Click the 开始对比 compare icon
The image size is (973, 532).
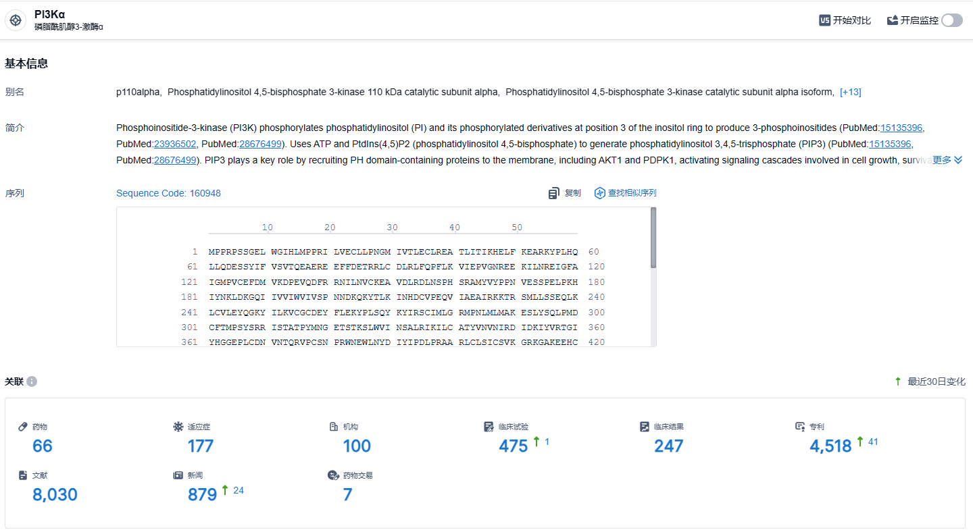(824, 20)
